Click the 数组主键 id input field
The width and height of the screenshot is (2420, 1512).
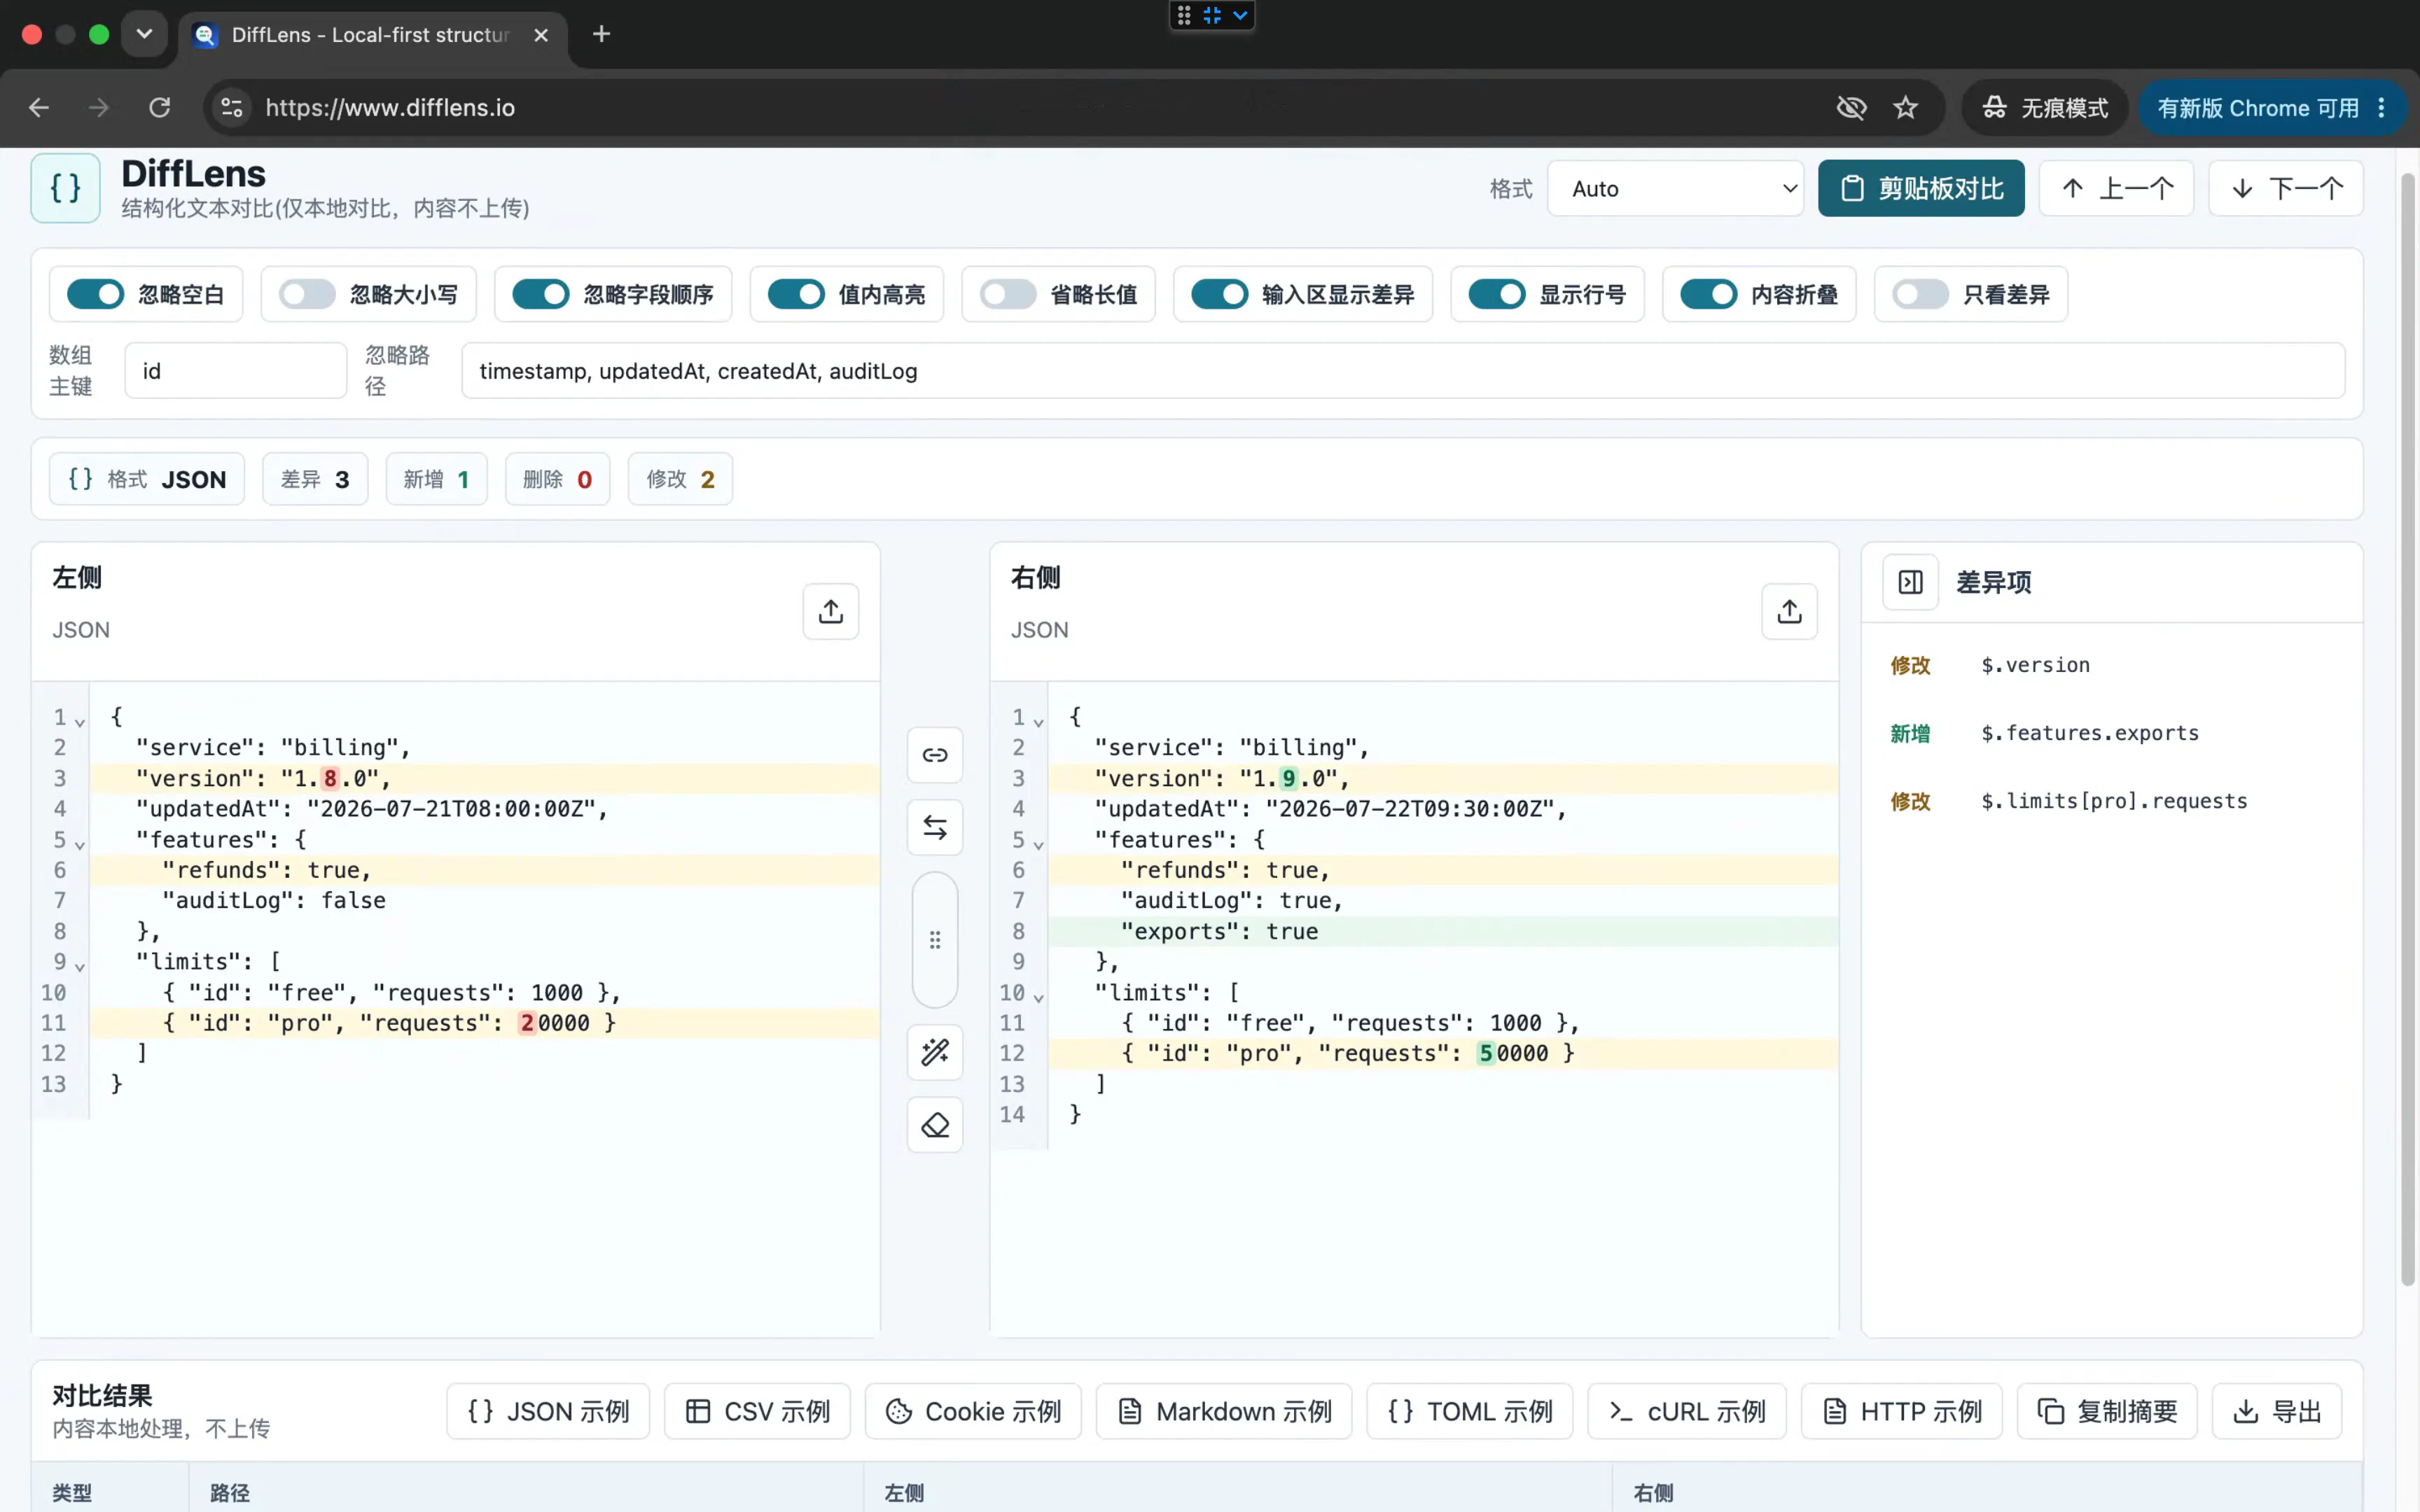[x=236, y=371]
